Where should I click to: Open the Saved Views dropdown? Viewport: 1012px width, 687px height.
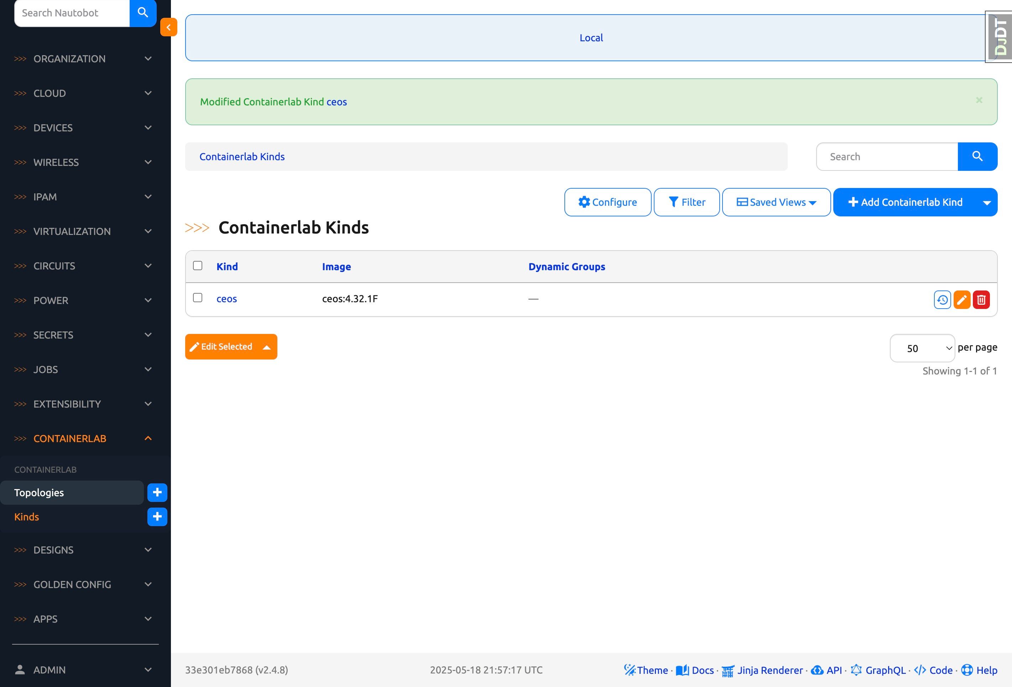click(x=776, y=203)
